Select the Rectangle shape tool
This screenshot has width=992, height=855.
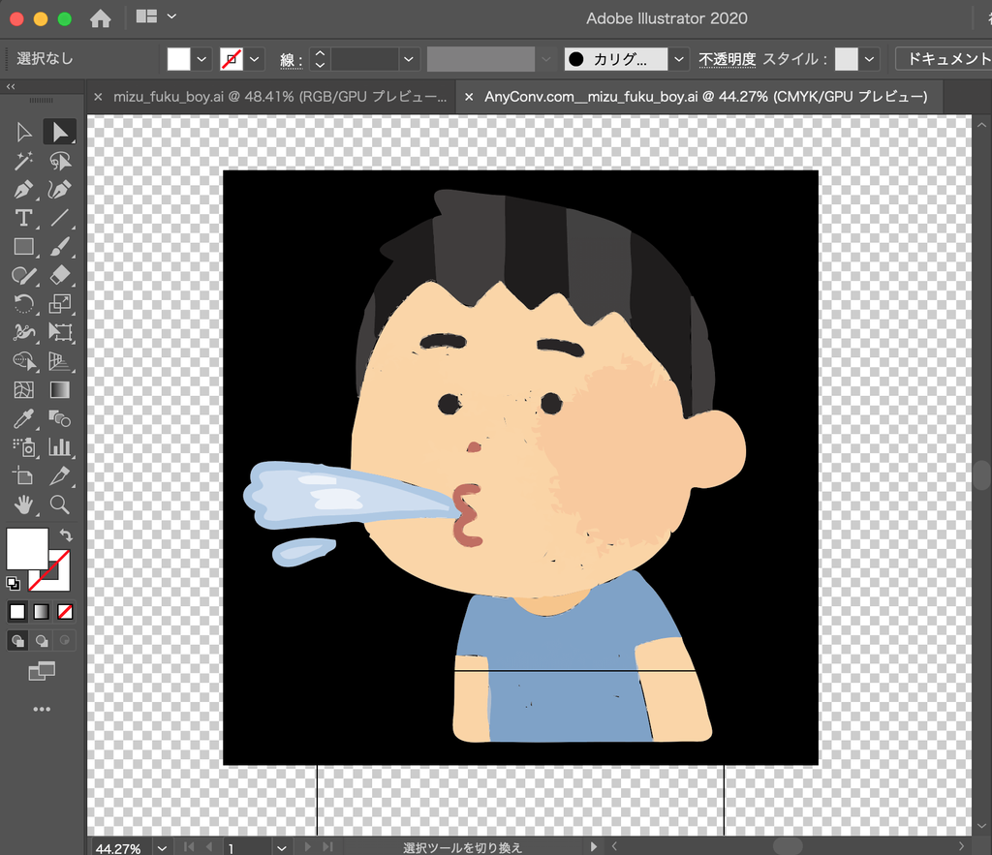[23, 247]
